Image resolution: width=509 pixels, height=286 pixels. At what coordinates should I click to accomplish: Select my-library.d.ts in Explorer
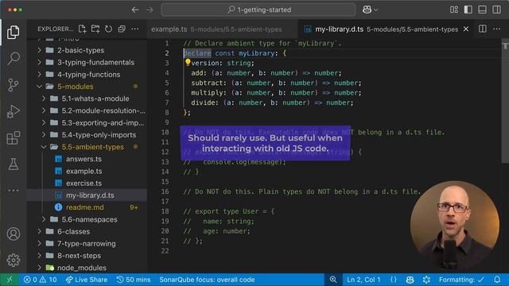(x=87, y=195)
